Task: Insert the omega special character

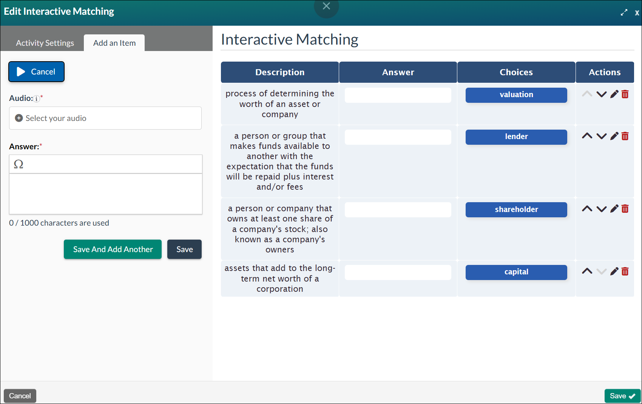Action: pos(19,164)
